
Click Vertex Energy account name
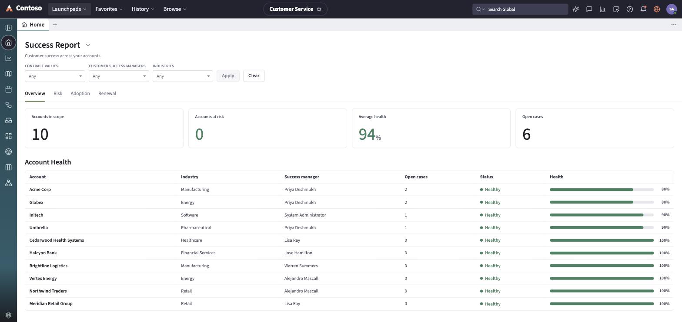pos(43,279)
